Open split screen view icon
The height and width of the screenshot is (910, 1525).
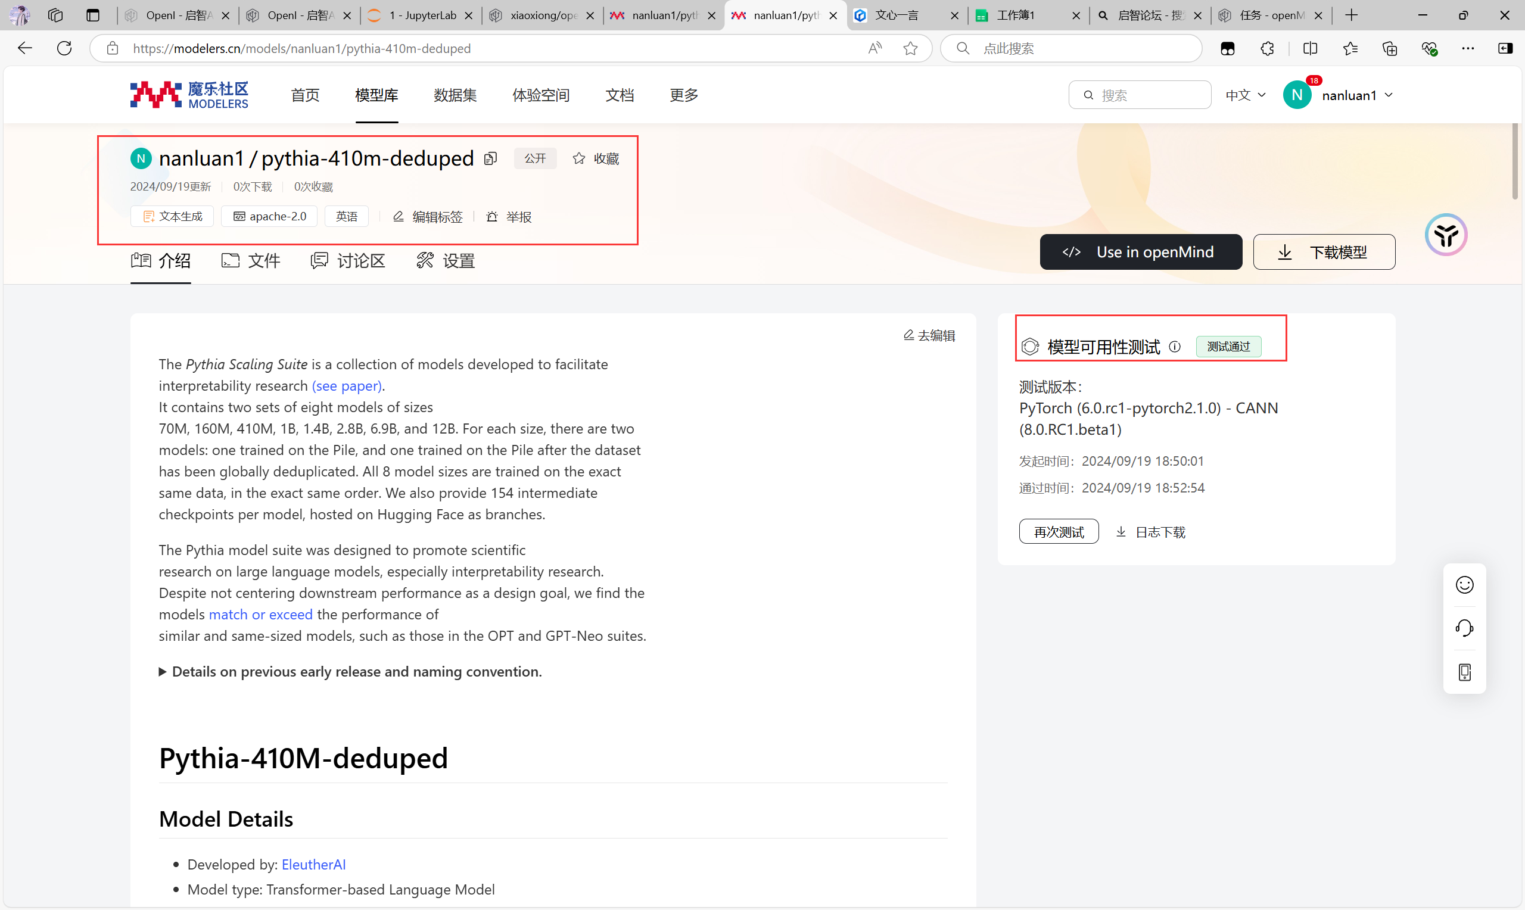click(1310, 48)
